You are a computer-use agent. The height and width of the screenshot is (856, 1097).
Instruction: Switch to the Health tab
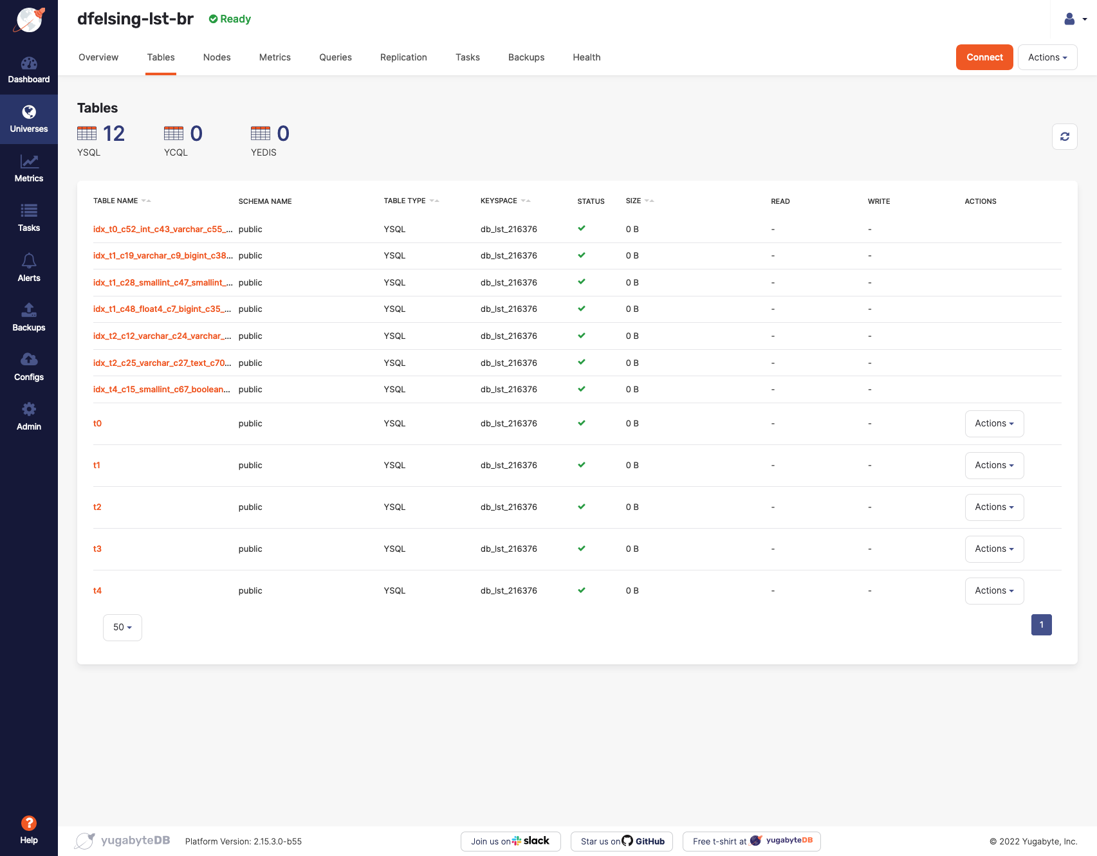pyautogui.click(x=586, y=57)
